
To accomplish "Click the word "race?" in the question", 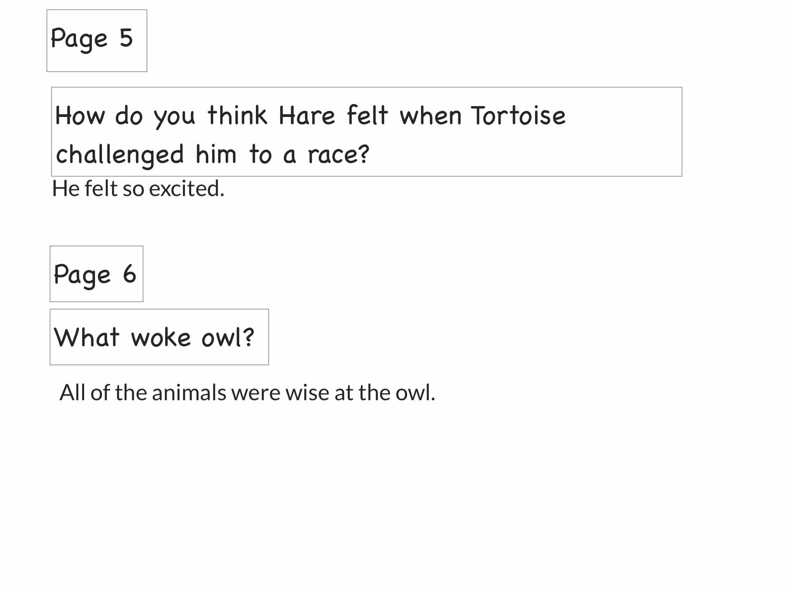I will pyautogui.click(x=338, y=155).
